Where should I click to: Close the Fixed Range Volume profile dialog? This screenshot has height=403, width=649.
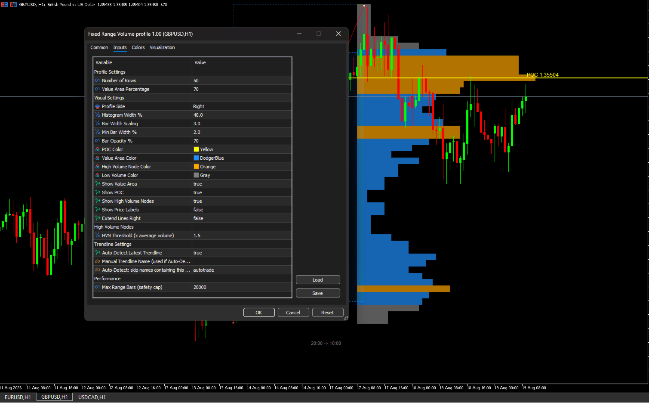click(338, 34)
